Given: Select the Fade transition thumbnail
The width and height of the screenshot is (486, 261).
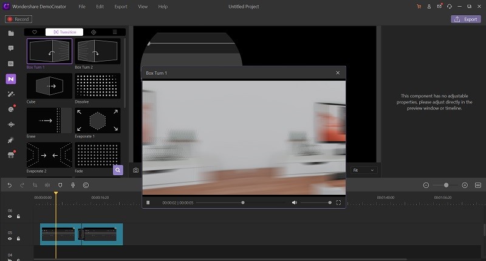Looking at the screenshot, I should tap(98, 155).
